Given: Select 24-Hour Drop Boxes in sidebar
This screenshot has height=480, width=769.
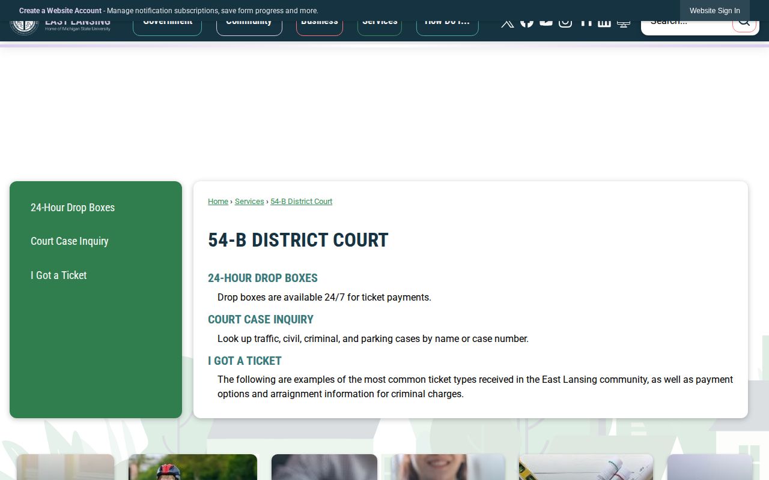Looking at the screenshot, I should (x=73, y=208).
